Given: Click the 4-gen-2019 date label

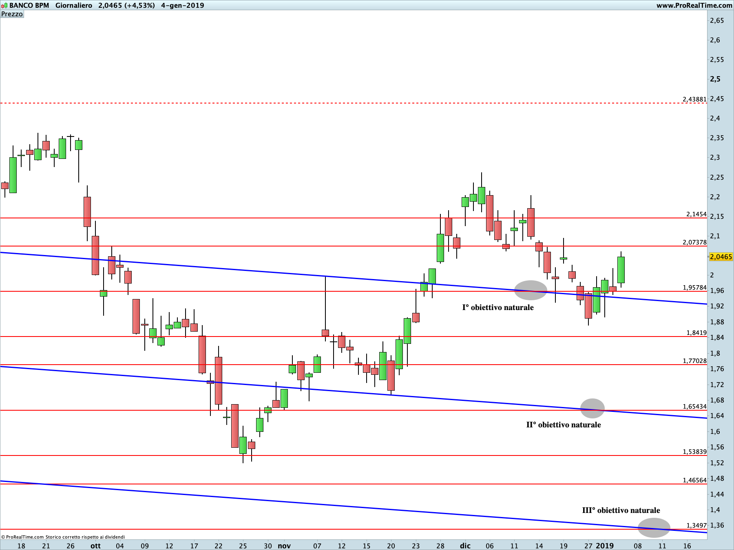Looking at the screenshot, I should coord(183,5).
